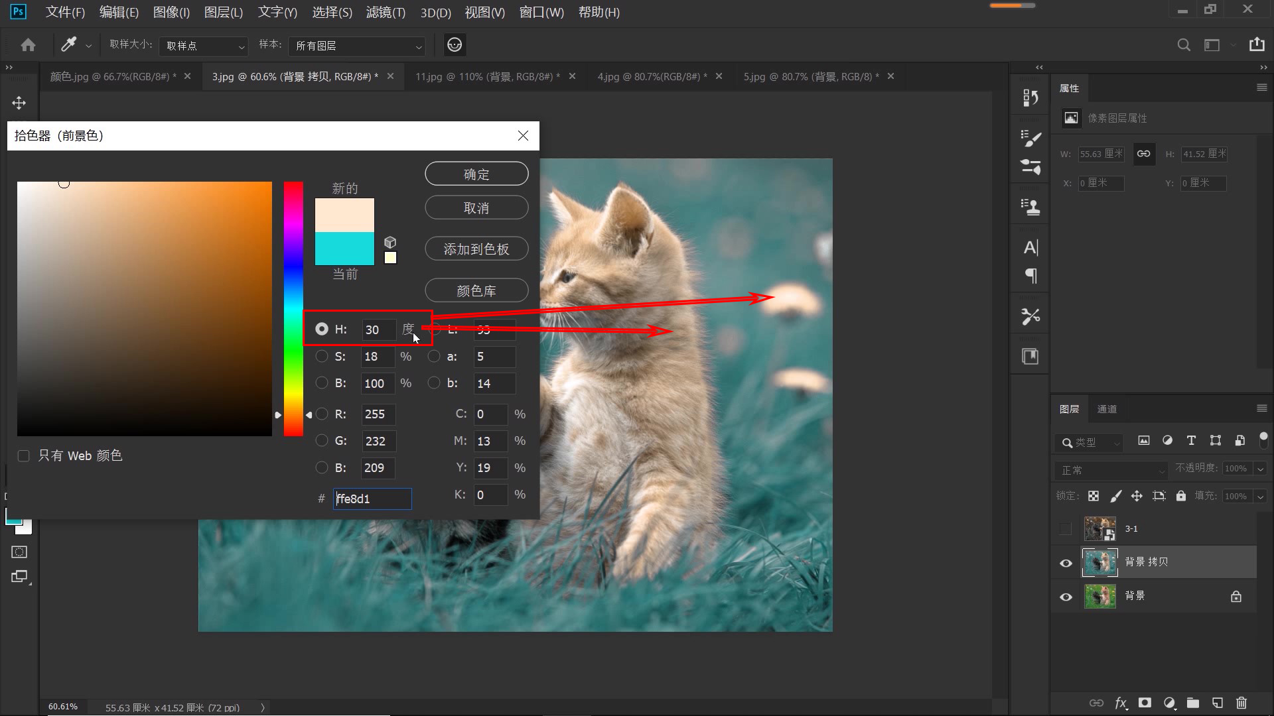Open the 取样大小 sample size dropdown
Viewport: 1274px width, 716px height.
203,46
